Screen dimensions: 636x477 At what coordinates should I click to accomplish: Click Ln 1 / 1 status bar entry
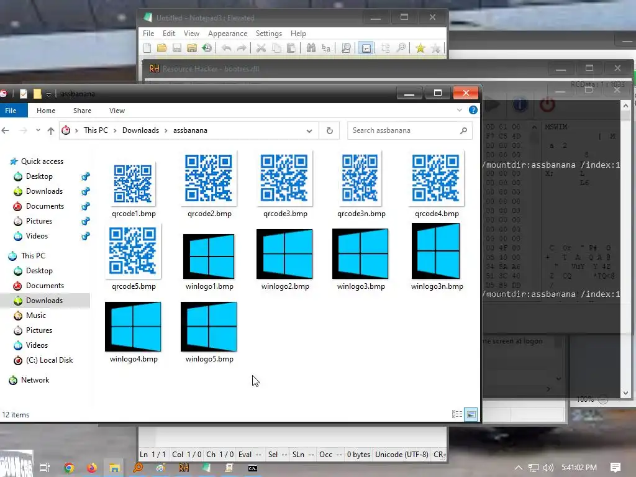(x=153, y=454)
